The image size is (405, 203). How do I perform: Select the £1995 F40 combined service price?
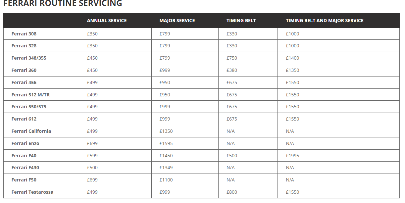tap(292, 156)
